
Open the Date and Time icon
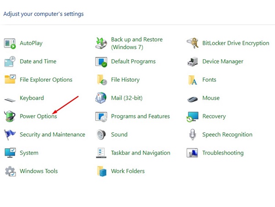pyautogui.click(x=10, y=62)
